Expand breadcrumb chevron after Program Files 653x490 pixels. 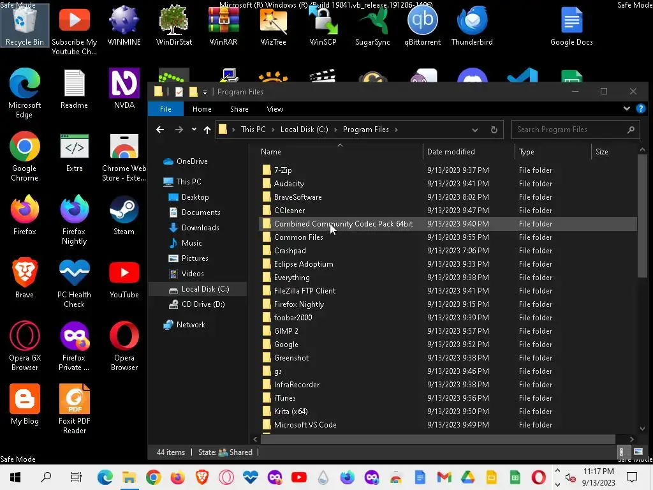point(396,130)
